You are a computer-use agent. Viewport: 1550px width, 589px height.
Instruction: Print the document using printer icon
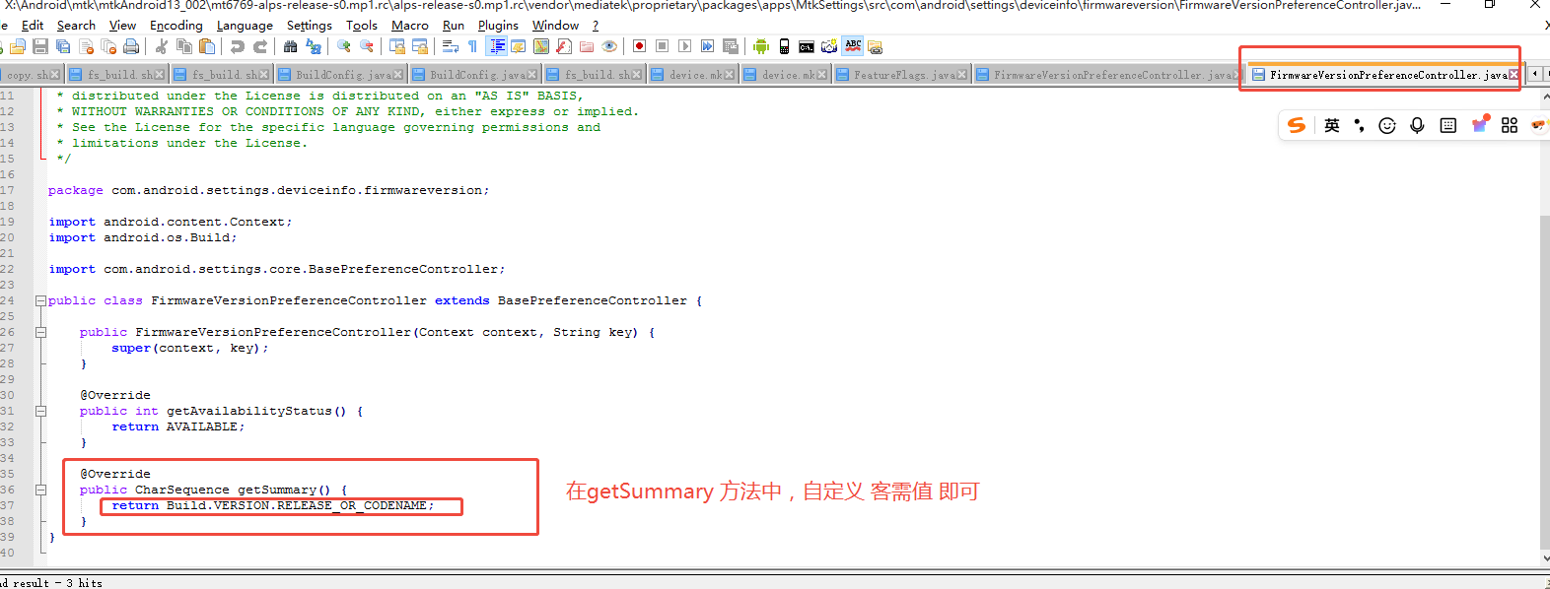(131, 46)
